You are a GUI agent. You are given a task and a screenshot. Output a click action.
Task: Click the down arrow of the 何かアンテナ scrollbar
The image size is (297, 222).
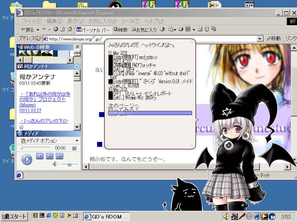77,127
